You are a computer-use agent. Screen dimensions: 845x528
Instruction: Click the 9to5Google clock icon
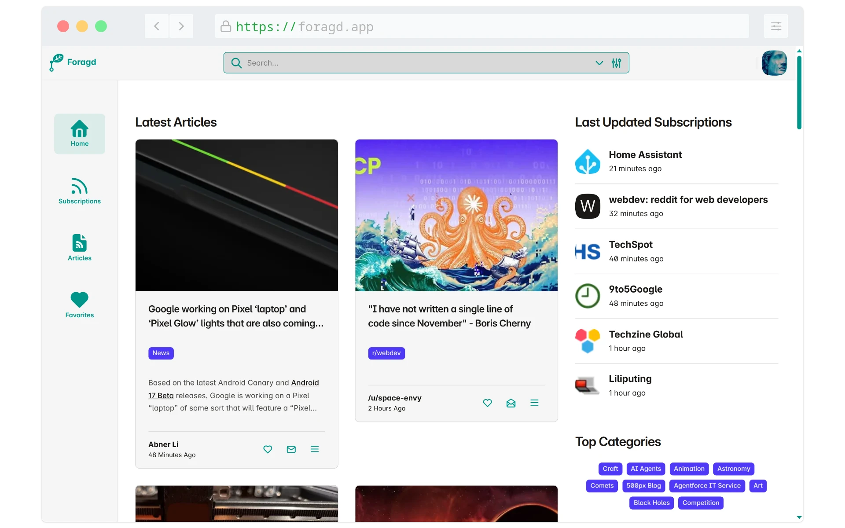[x=588, y=296]
